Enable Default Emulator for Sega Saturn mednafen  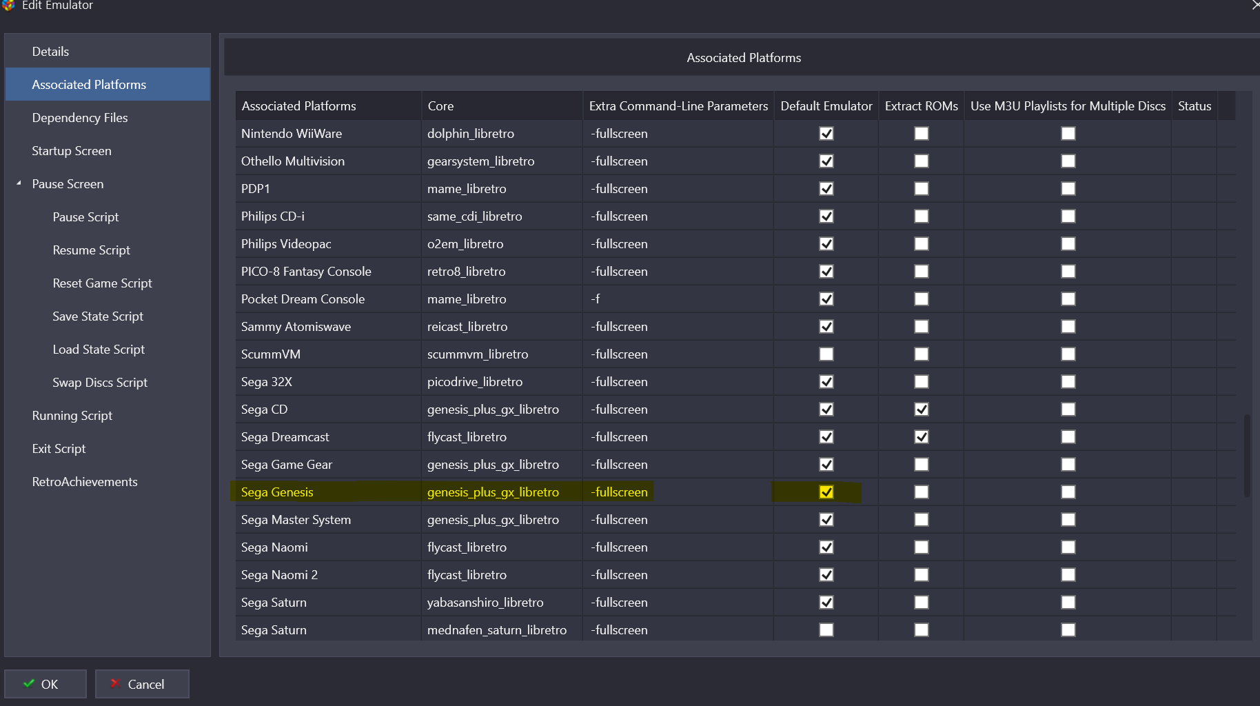tap(826, 630)
